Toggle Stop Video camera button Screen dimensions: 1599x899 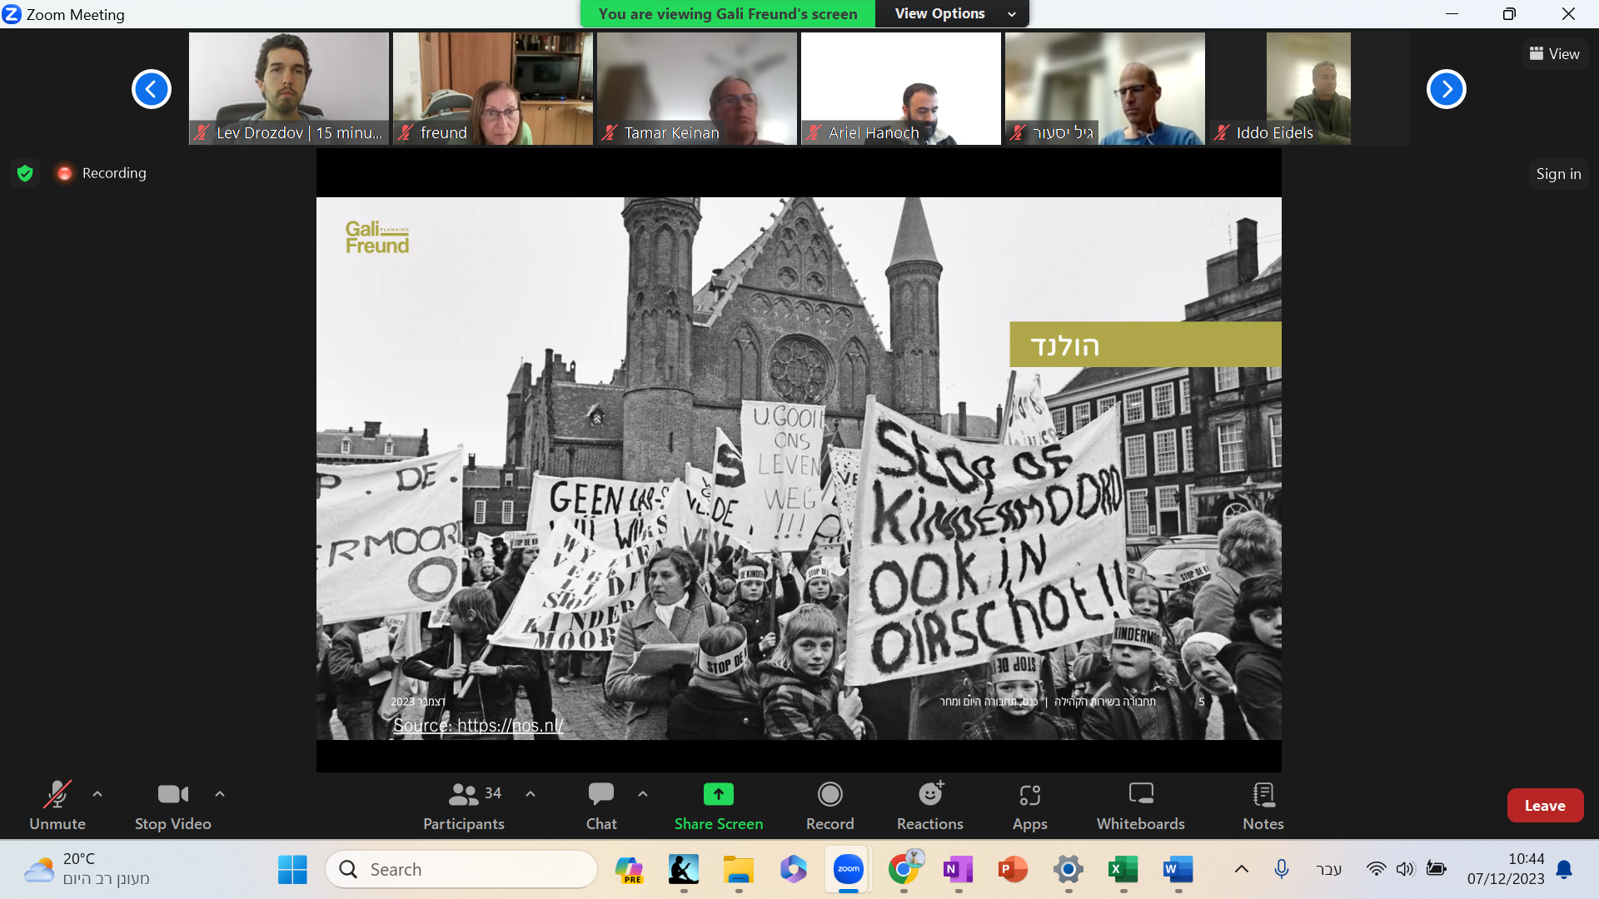172,805
